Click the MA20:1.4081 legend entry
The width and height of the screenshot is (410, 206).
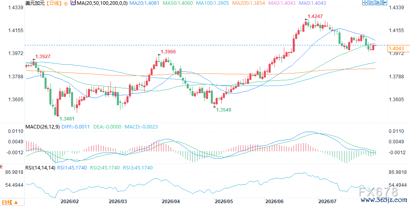(x=144, y=3)
